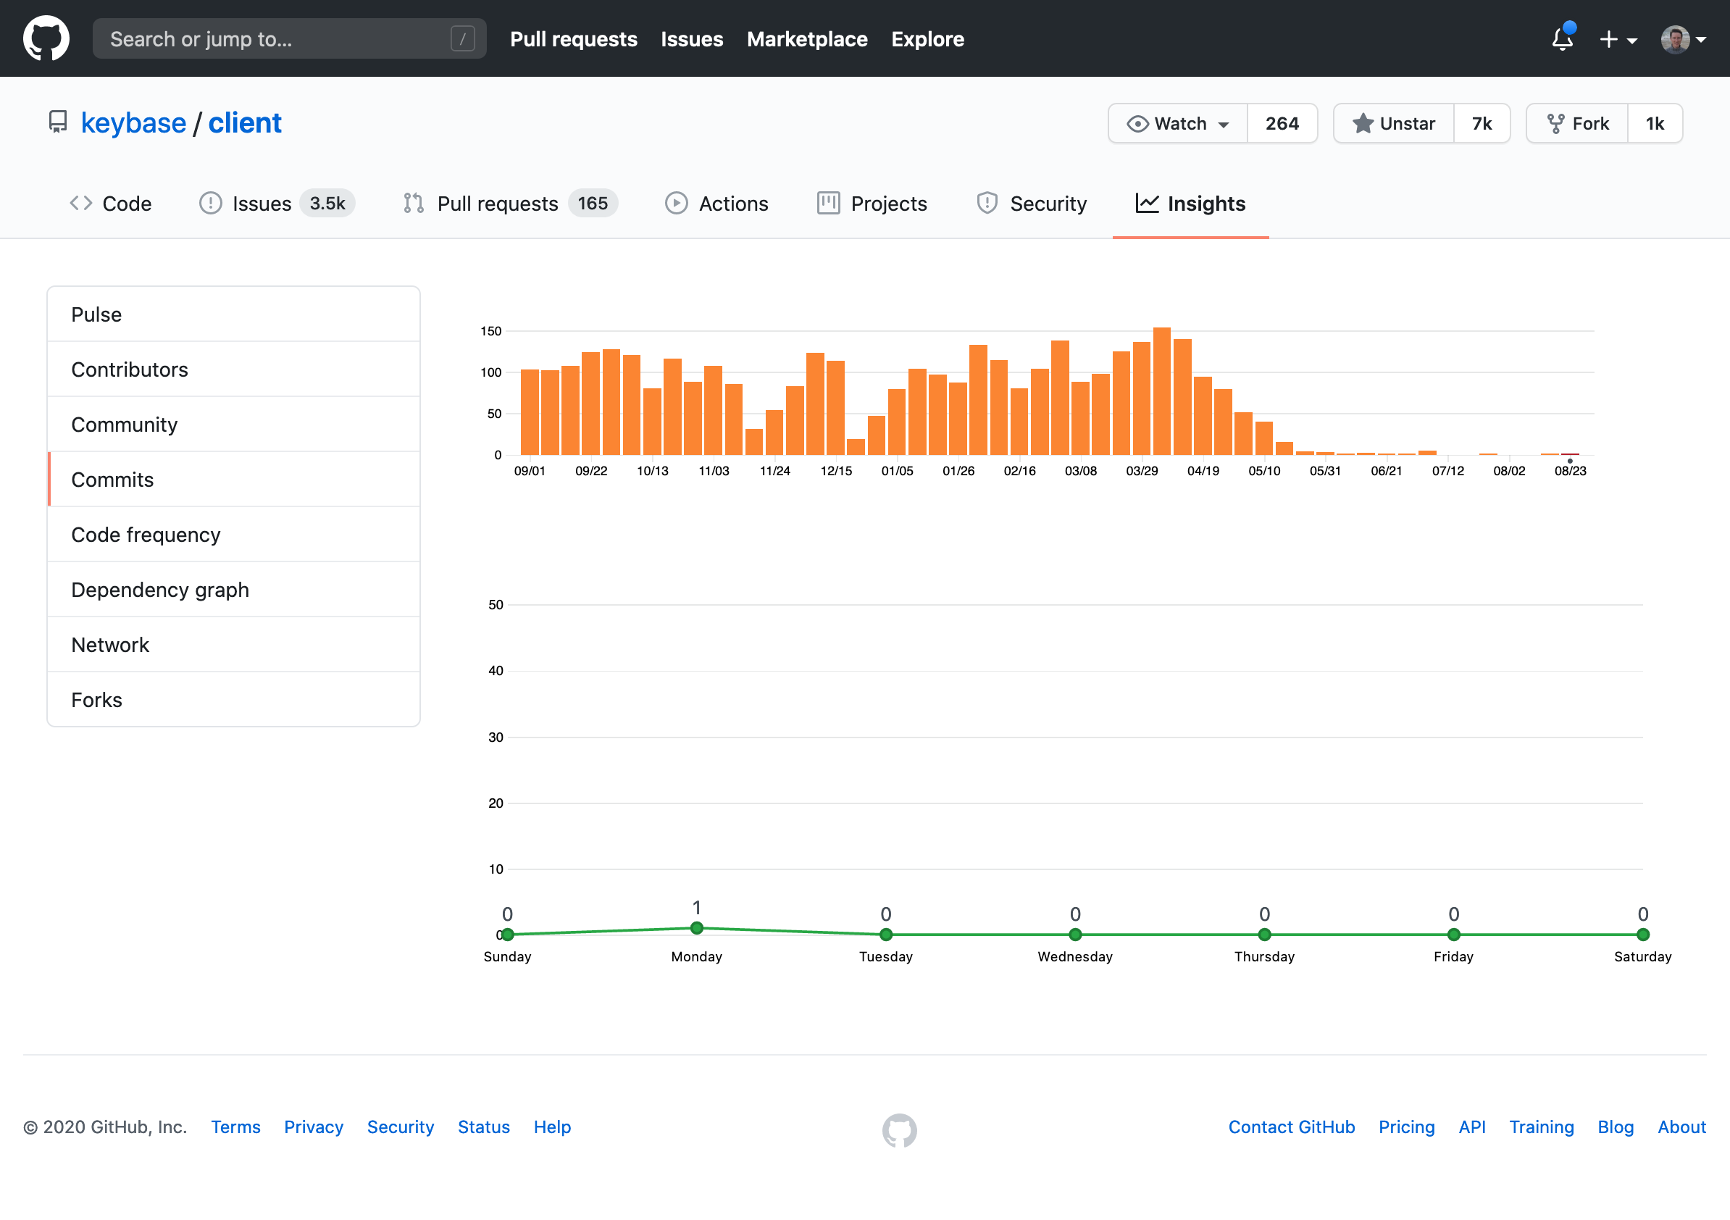This screenshot has height=1220, width=1730.
Task: Open your avatar account dropdown
Action: 1681,38
